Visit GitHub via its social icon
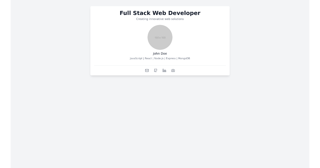This screenshot has height=168, width=320. coord(155,70)
